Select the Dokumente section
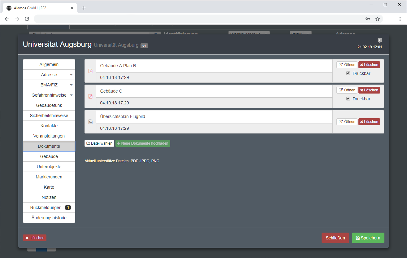Viewport: 407px width, 258px height. (x=49, y=146)
